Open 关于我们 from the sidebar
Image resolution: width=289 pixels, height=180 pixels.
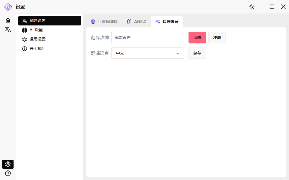click(x=37, y=48)
